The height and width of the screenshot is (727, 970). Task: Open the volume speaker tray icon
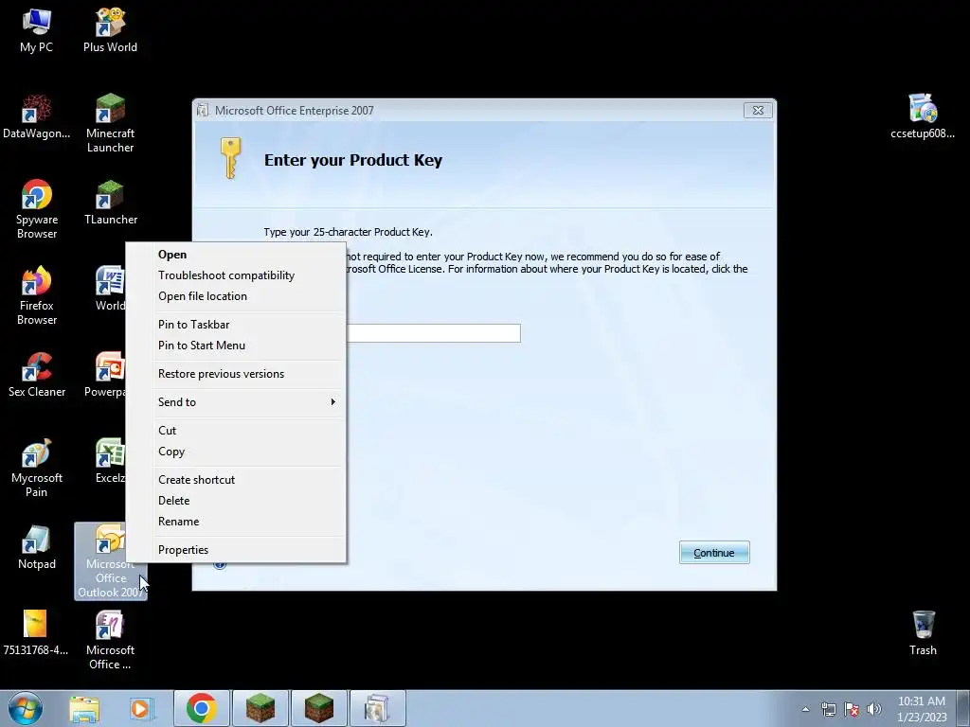point(874,709)
